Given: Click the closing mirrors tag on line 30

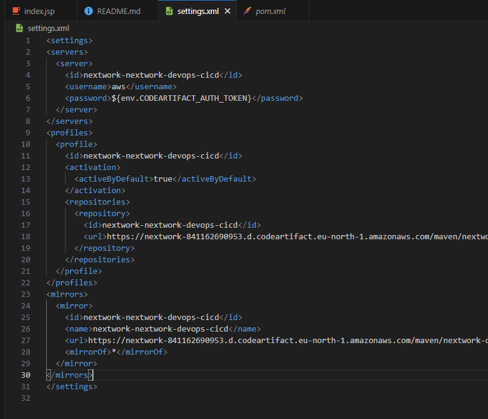Looking at the screenshot, I should (x=69, y=375).
